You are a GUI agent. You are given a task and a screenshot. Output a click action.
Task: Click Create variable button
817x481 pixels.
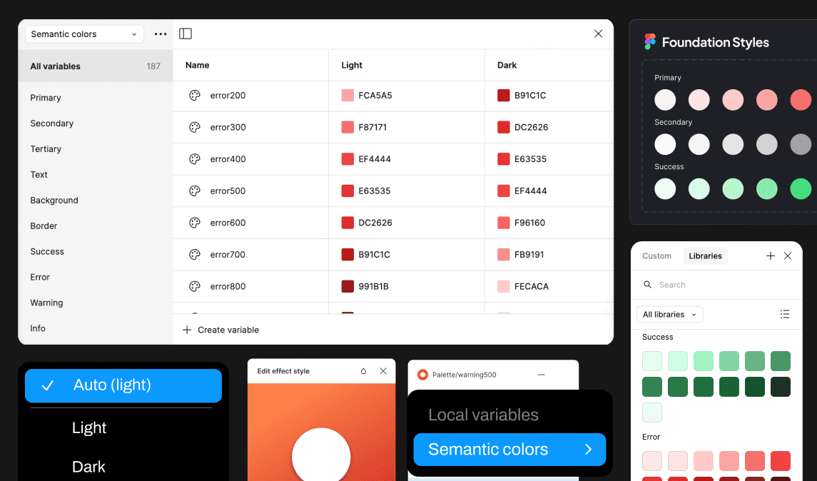coord(221,330)
